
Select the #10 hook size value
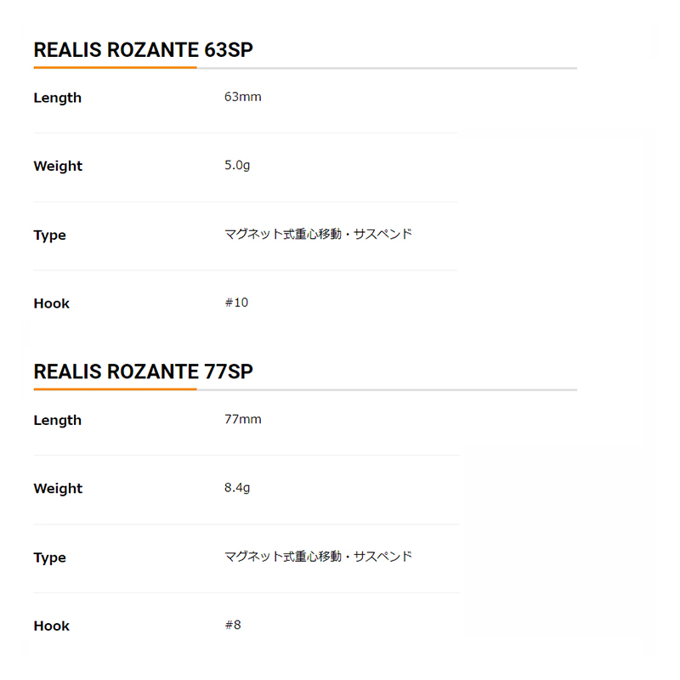[236, 303]
